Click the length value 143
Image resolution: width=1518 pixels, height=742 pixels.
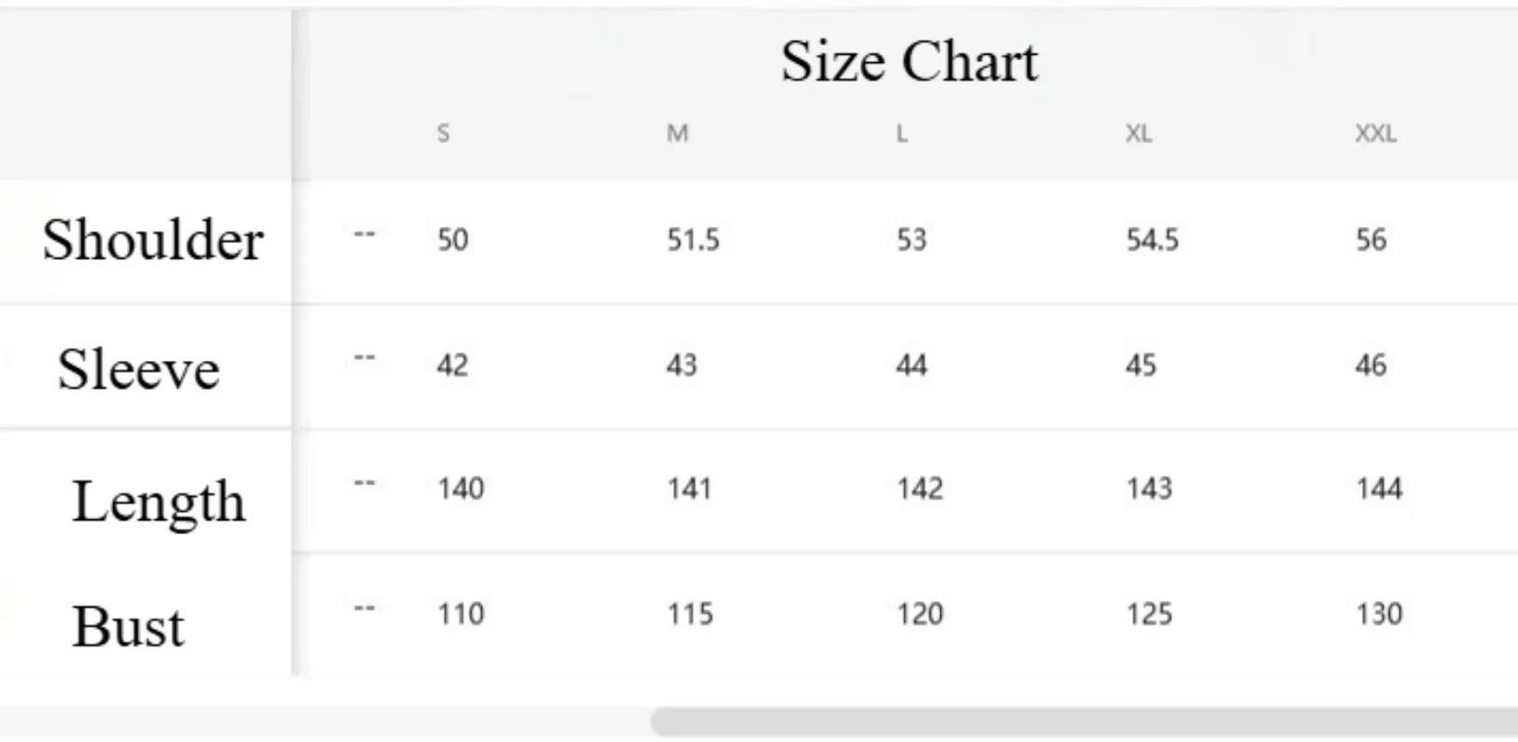pos(1149,489)
